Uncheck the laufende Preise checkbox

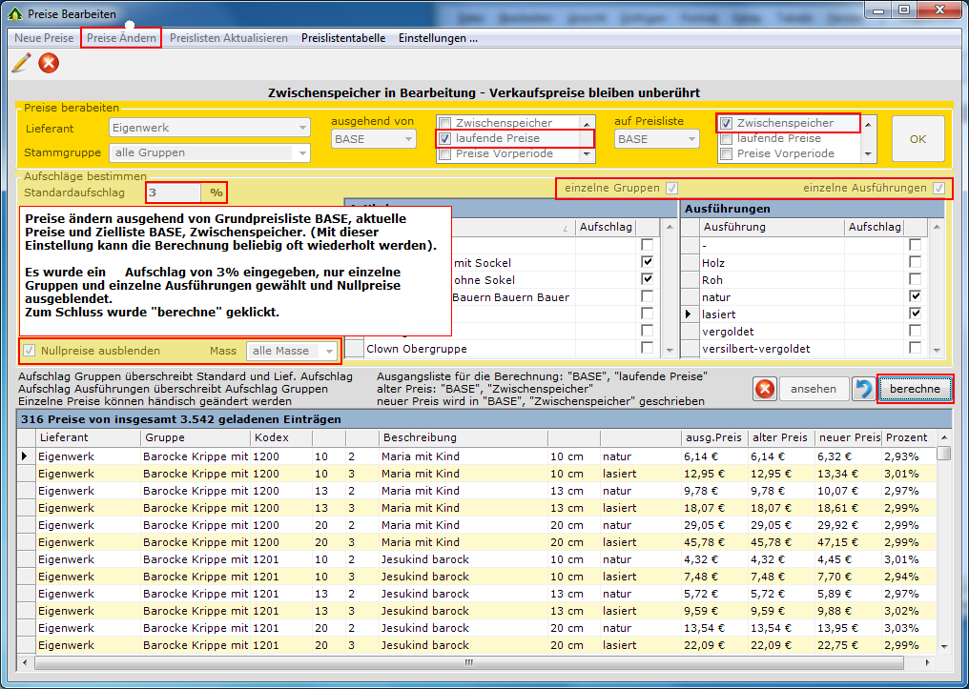pos(445,138)
